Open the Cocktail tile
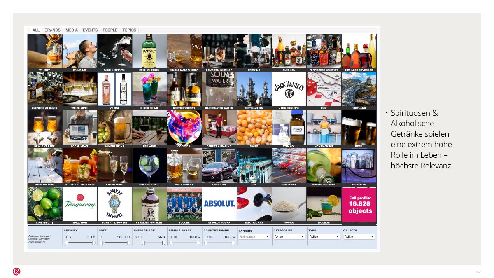The width and height of the screenshot is (494, 278). 184,127
